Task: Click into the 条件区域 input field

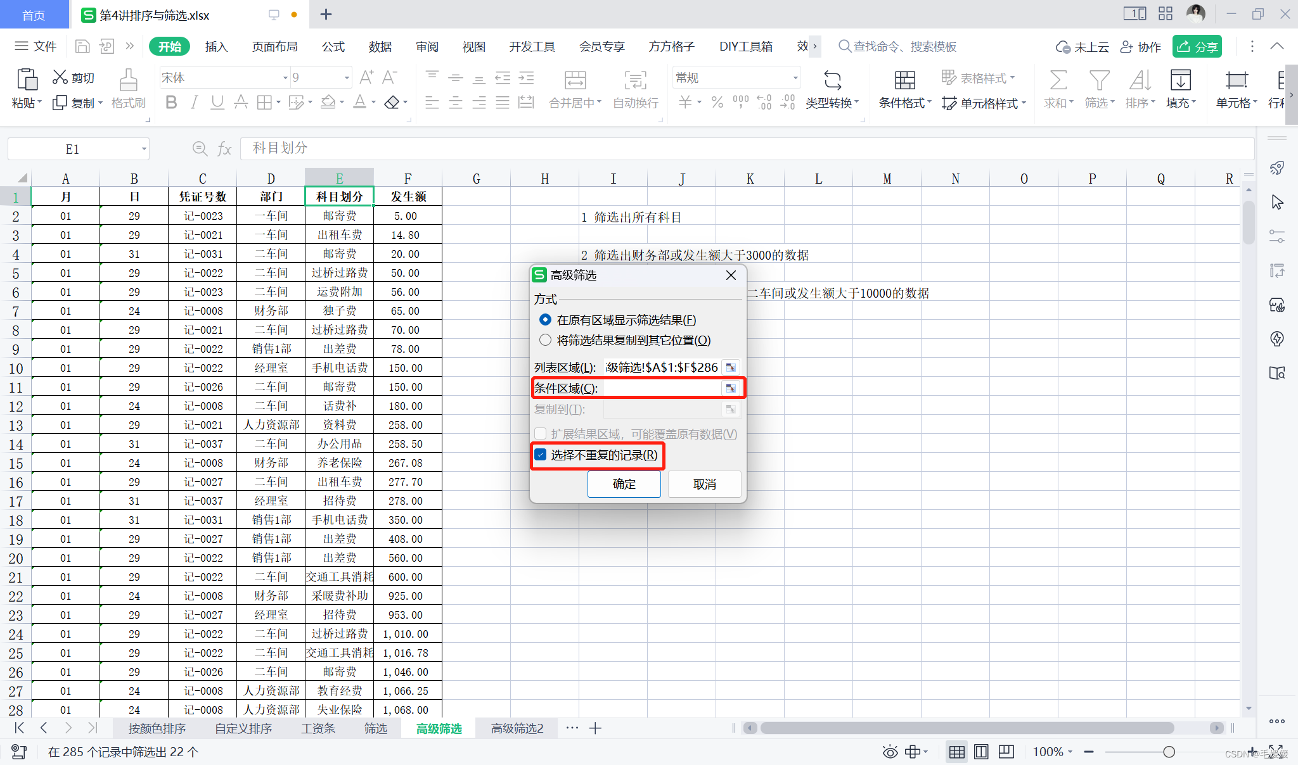Action: [660, 388]
